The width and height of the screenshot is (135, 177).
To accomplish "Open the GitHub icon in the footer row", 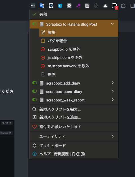I will 73,154.
